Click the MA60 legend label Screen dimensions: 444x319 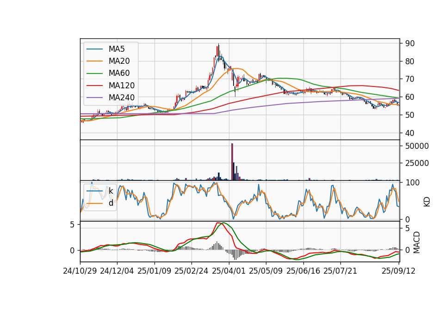[x=119, y=74]
